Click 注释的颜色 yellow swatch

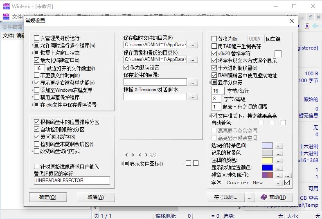(267, 160)
